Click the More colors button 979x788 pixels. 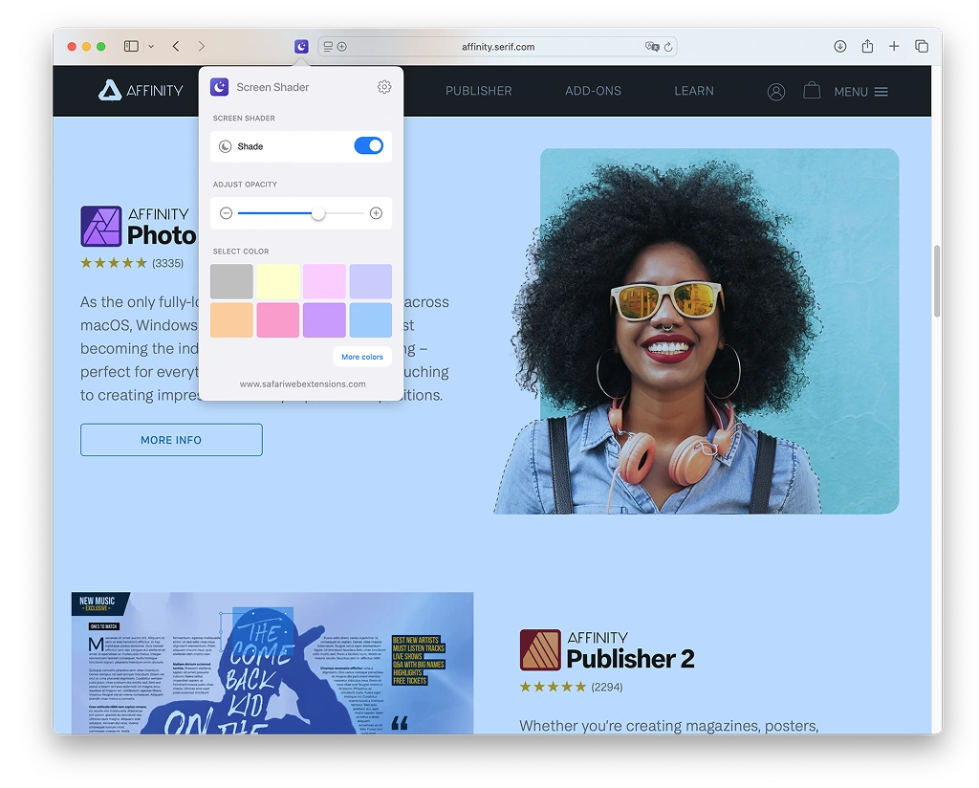coord(362,357)
